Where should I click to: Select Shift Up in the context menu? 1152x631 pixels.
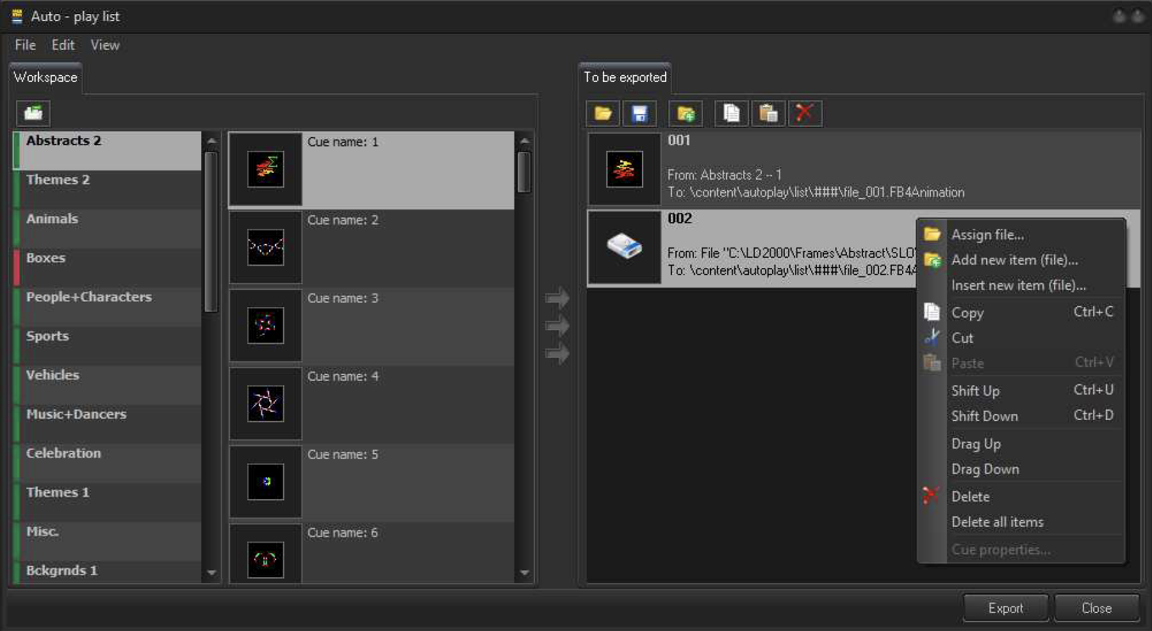pyautogui.click(x=1021, y=390)
